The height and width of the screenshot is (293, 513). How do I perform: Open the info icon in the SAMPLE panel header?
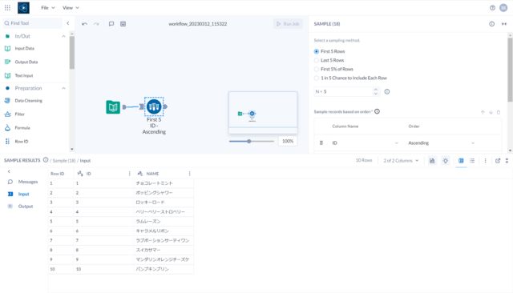[x=491, y=24]
